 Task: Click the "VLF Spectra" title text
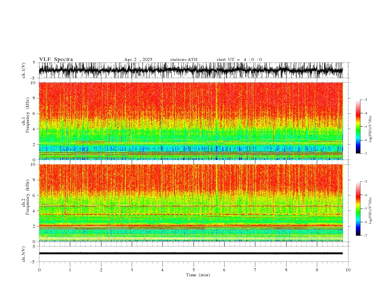56,59
